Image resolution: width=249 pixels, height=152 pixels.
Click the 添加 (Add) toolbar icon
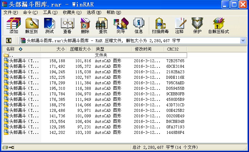click(14, 25)
